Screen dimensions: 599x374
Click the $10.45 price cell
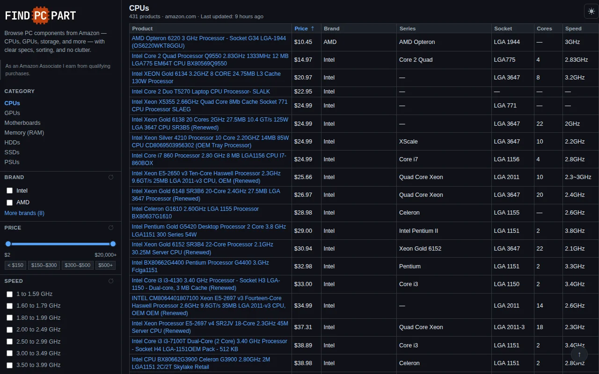307,42
